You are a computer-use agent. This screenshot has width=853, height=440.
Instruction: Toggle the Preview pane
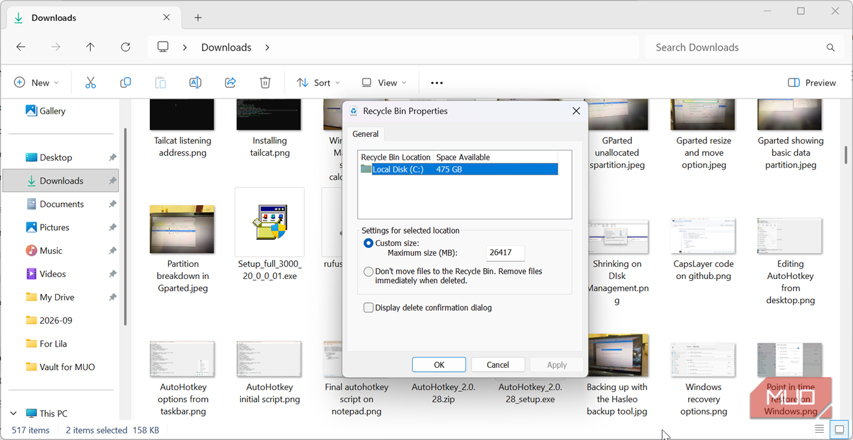[811, 82]
